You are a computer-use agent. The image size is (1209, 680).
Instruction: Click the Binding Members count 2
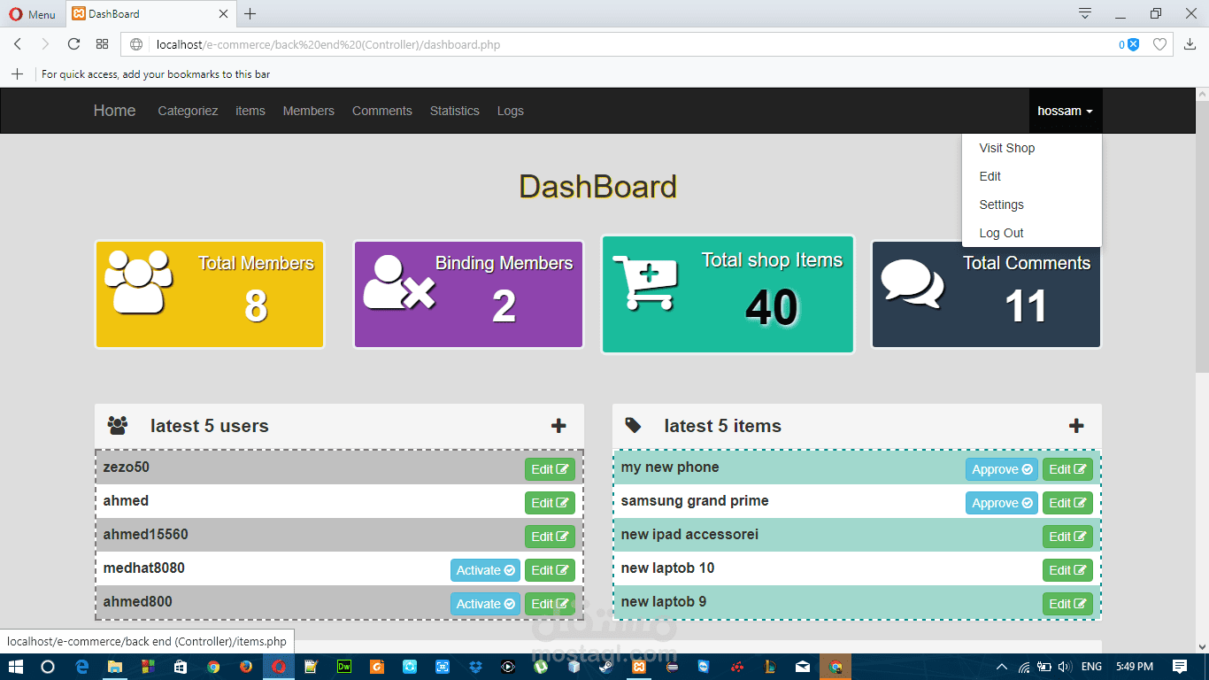[504, 306]
